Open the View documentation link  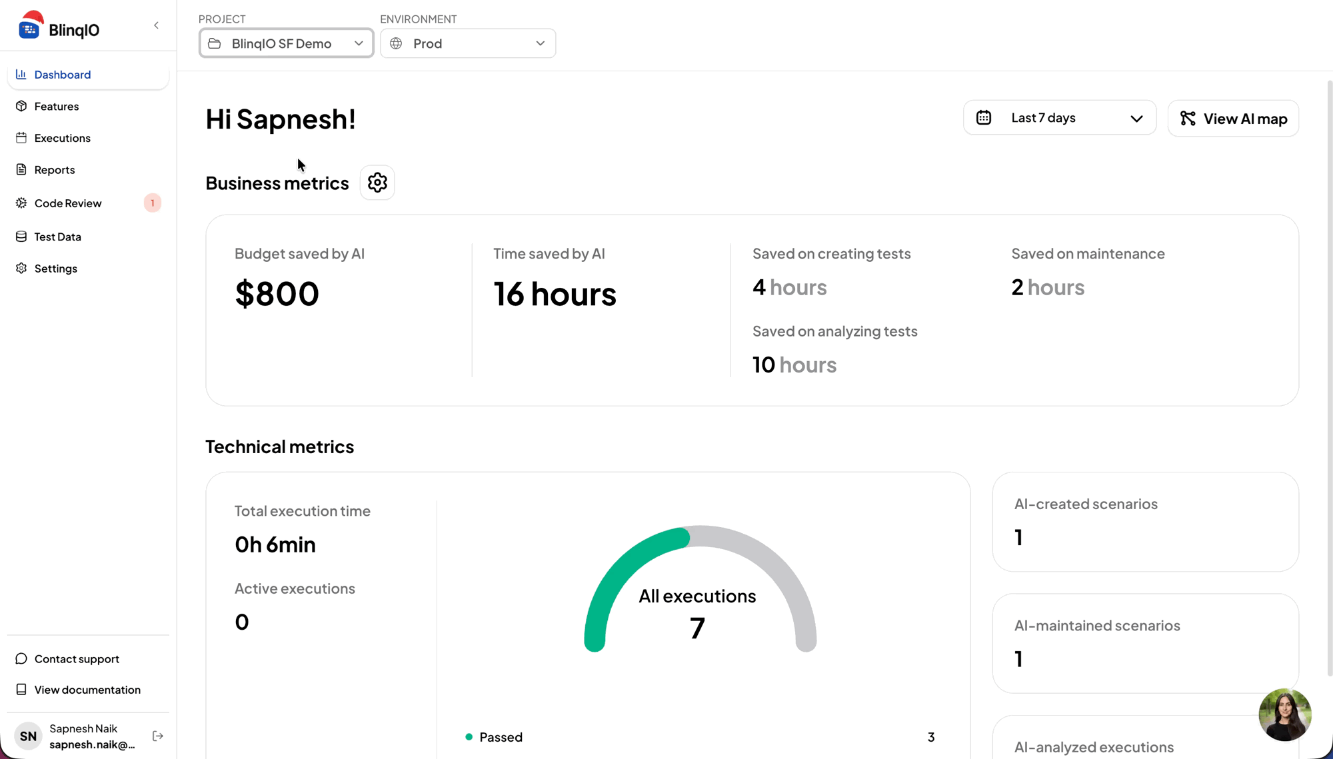coord(87,690)
